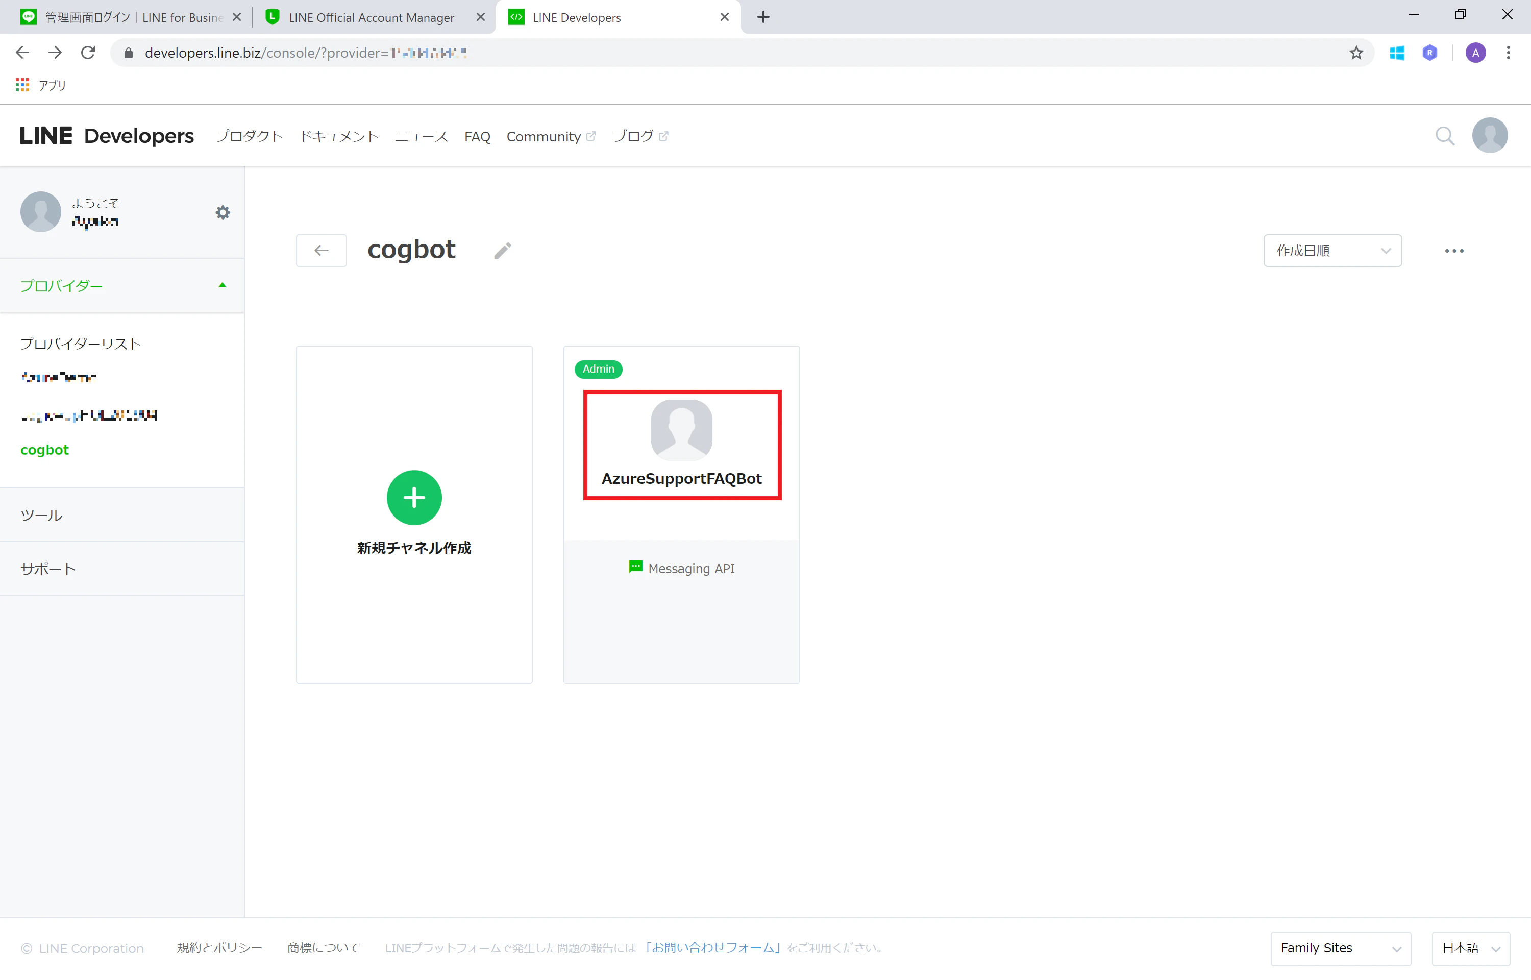Click the Admin badge on the channel card
The image size is (1531, 980).
[599, 369]
